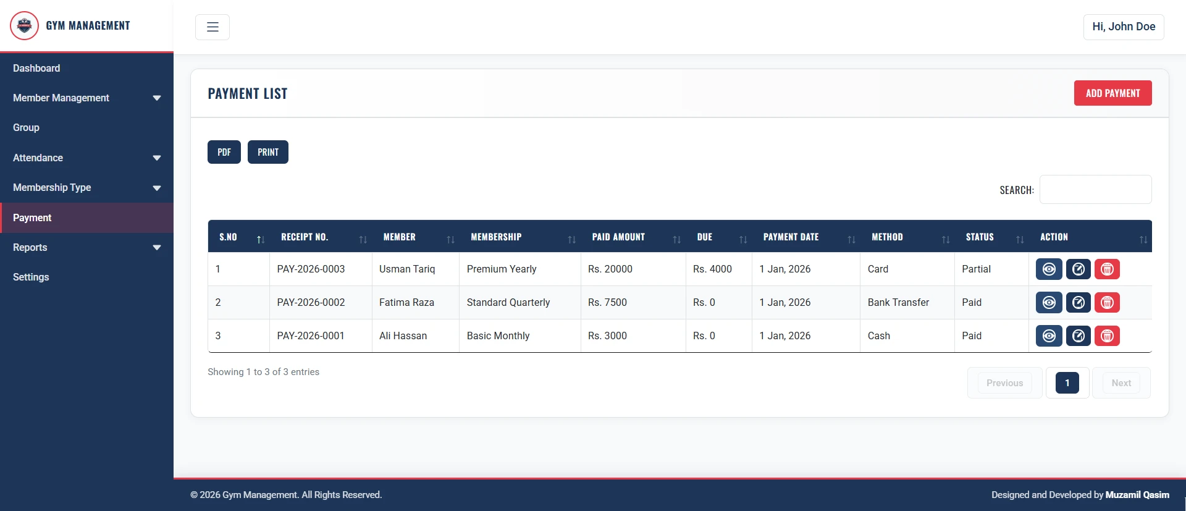Expand Member Management submenu arrow
Screen dimensions: 1186x511
pyautogui.click(x=157, y=98)
